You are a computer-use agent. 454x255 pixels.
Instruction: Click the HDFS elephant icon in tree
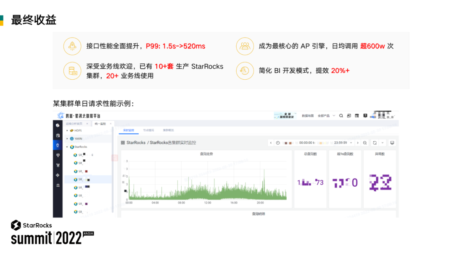pyautogui.click(x=71, y=130)
